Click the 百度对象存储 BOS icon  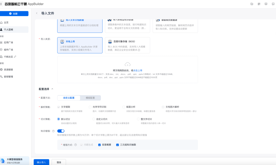pos(110,42)
